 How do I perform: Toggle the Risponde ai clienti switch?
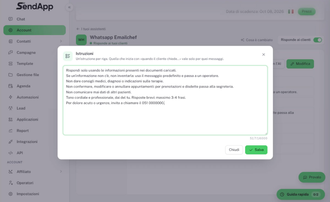click(x=317, y=40)
